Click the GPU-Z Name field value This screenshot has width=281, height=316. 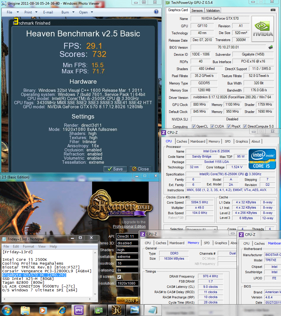[x=220, y=18]
